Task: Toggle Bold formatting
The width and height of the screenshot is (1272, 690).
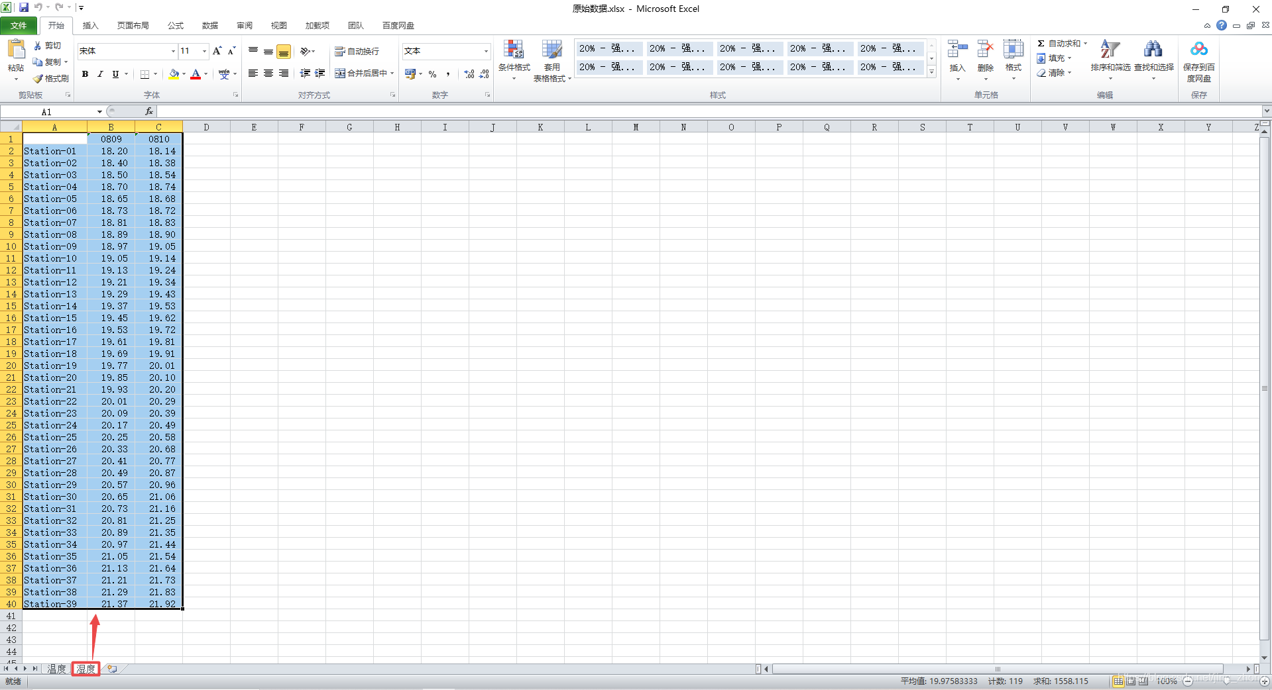Action: click(85, 74)
